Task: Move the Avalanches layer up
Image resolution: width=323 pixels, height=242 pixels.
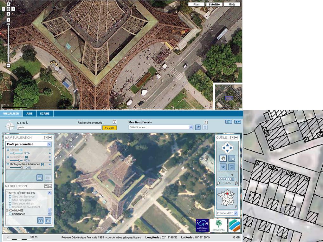Action: (50, 157)
